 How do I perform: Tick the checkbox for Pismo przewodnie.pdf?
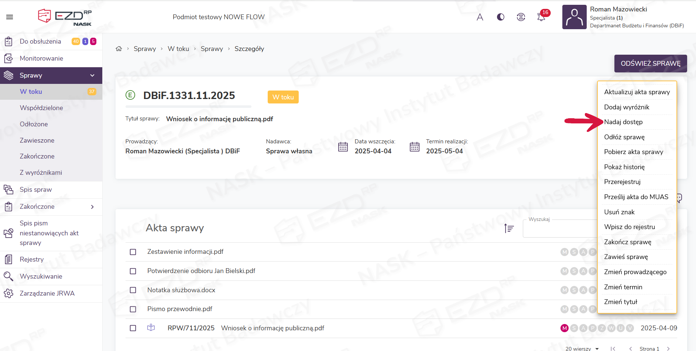point(133,309)
